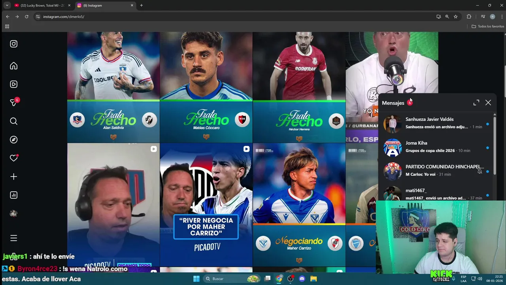Image resolution: width=506 pixels, height=285 pixels.
Task: Open the Notifications heart icon
Action: [13, 158]
